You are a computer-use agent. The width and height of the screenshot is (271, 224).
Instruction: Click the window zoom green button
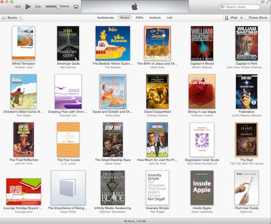pyautogui.click(x=12, y=2)
